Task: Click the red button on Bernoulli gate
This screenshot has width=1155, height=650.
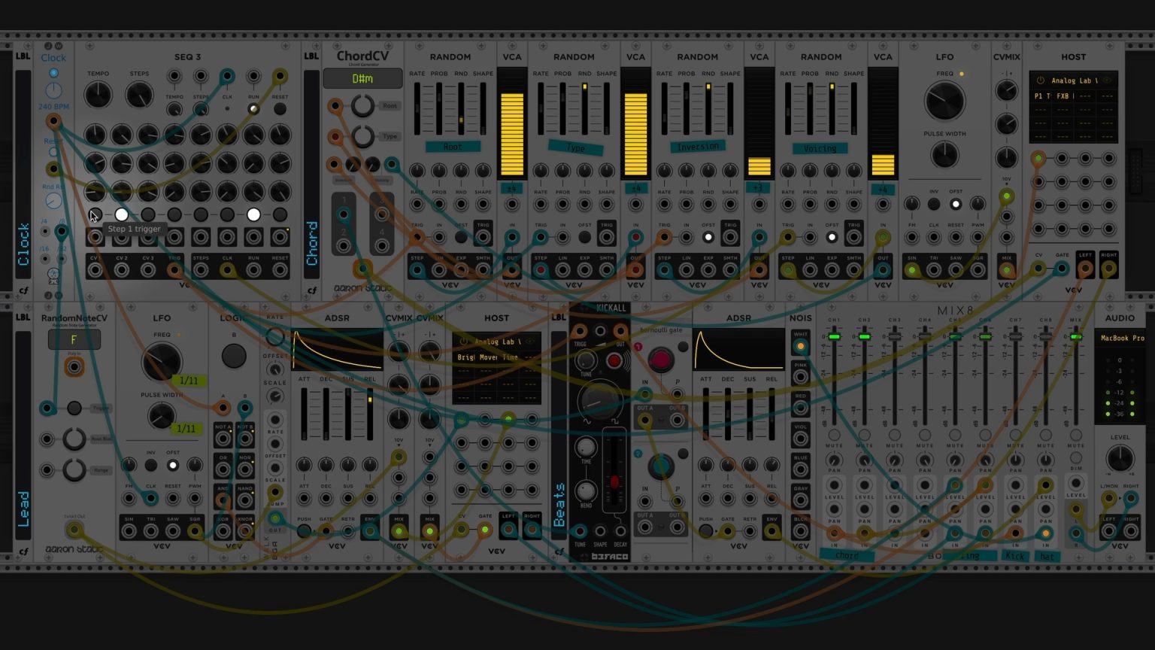Action: tap(659, 360)
